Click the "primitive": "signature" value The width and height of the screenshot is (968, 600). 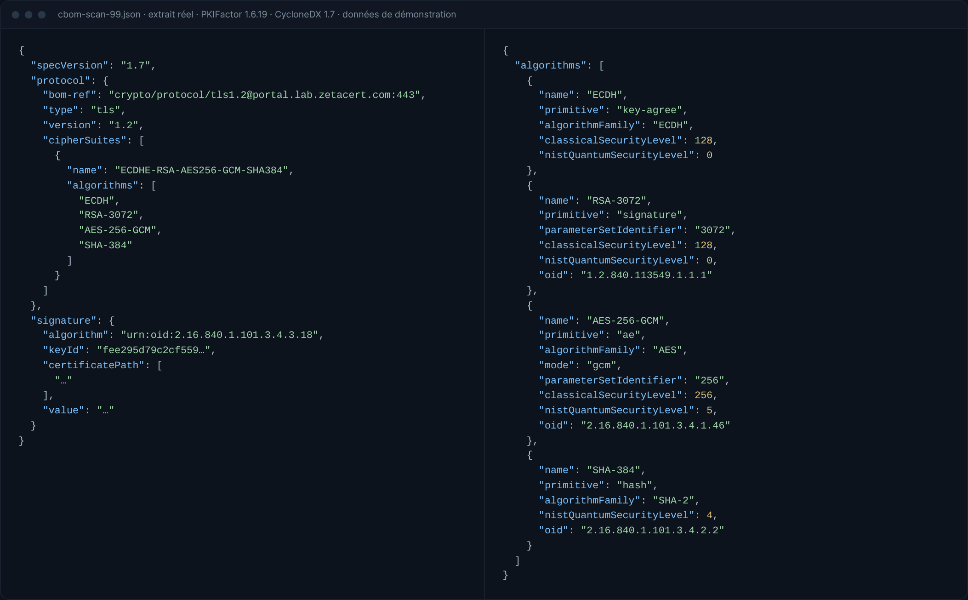pyautogui.click(x=649, y=215)
